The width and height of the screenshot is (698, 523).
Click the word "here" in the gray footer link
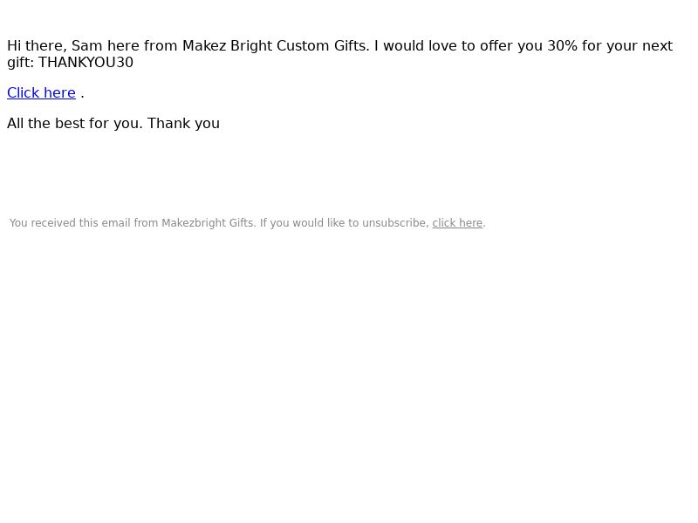(471, 223)
